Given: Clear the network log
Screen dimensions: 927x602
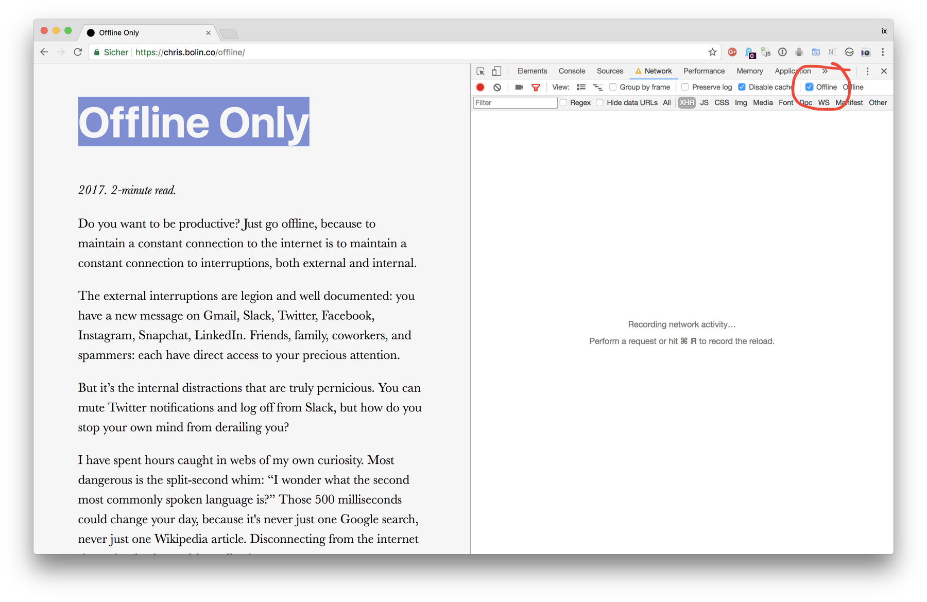Looking at the screenshot, I should [497, 87].
